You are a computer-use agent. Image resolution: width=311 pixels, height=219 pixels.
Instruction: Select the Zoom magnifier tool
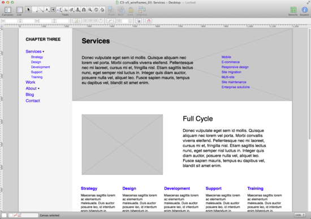tap(90, 10)
